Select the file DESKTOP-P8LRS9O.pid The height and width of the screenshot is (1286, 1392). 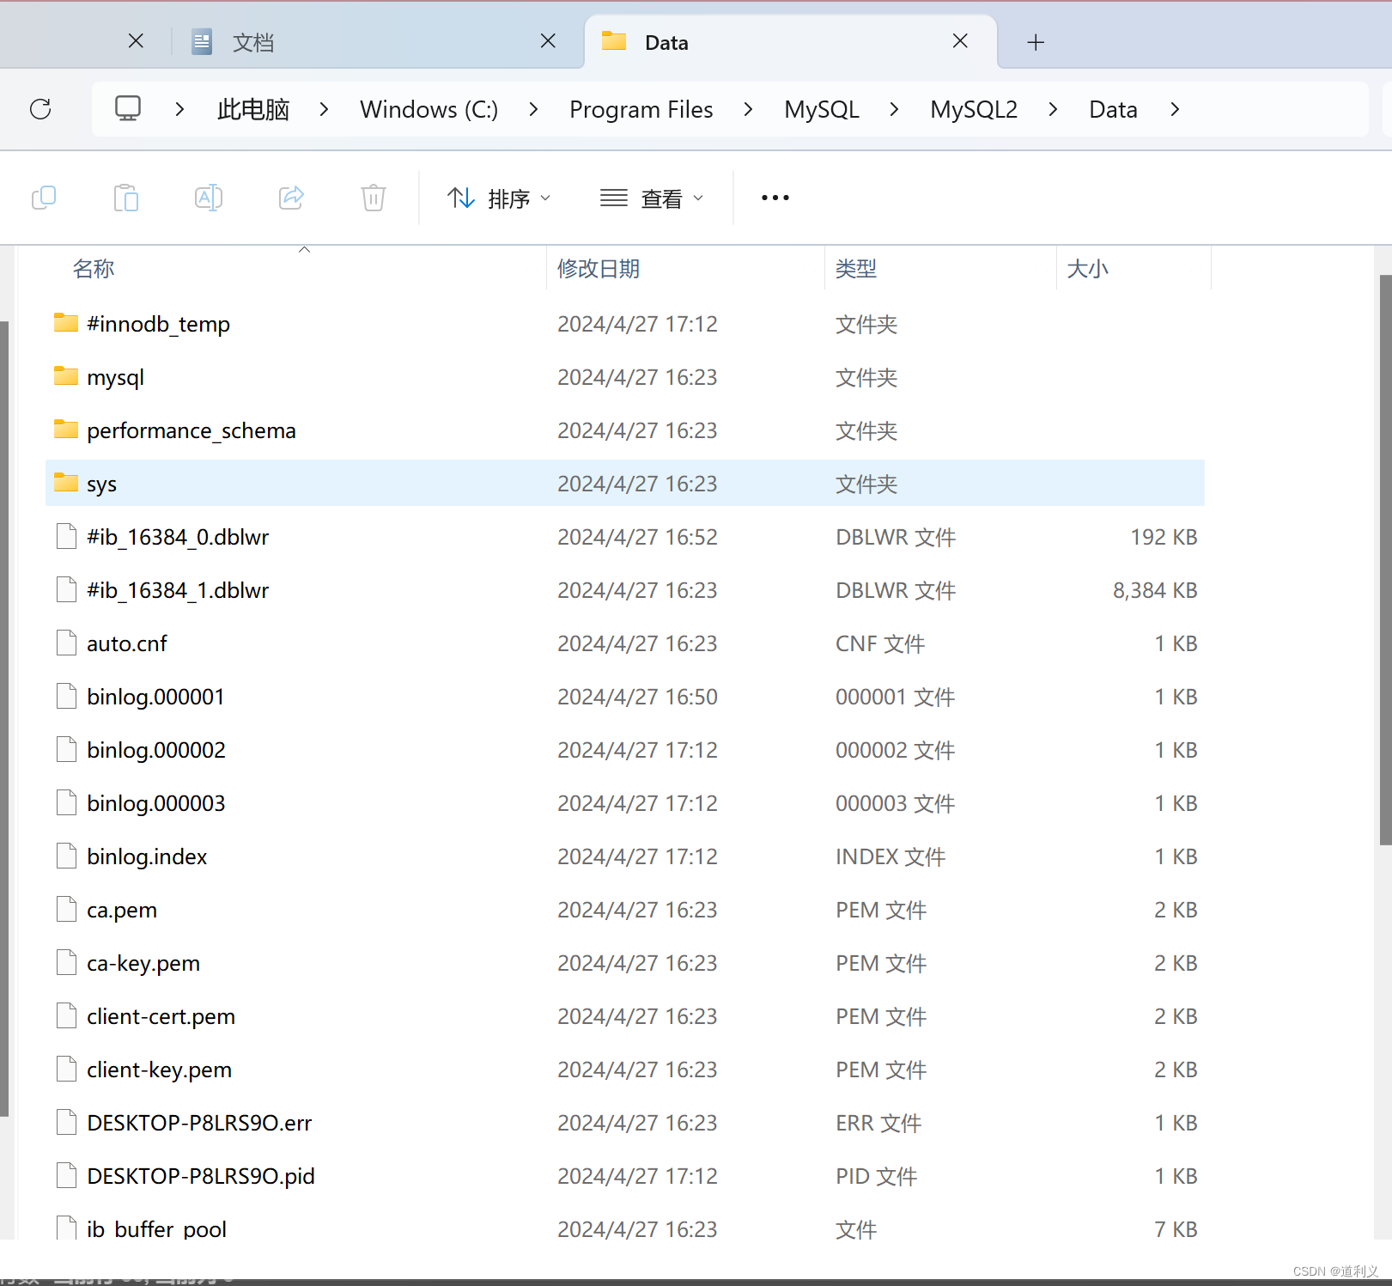tap(625, 1176)
